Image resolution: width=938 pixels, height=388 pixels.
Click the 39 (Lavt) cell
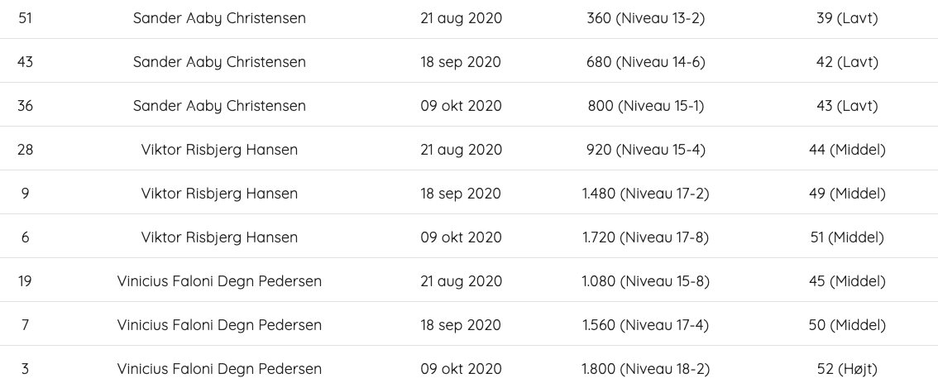(847, 18)
